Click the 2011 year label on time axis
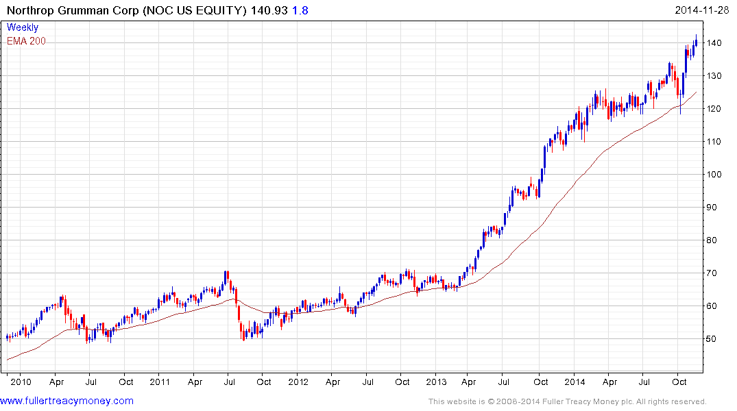737x411 pixels. 160,382
